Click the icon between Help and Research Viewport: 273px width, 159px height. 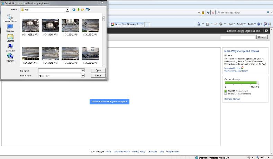click(265, 24)
